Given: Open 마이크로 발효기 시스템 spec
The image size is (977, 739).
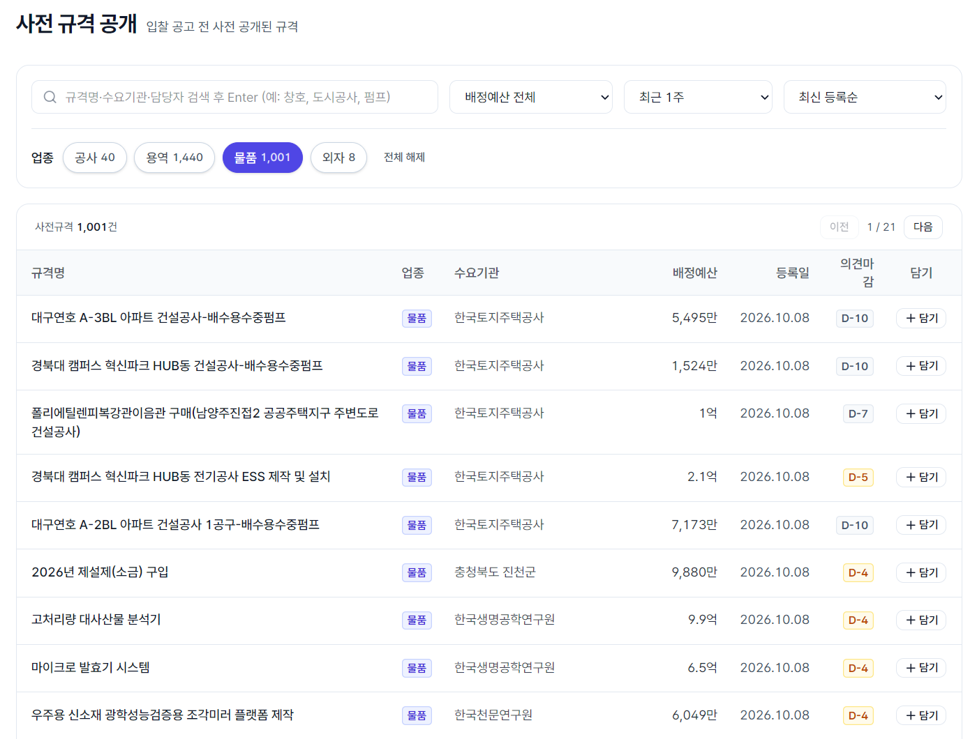Looking at the screenshot, I should [91, 668].
